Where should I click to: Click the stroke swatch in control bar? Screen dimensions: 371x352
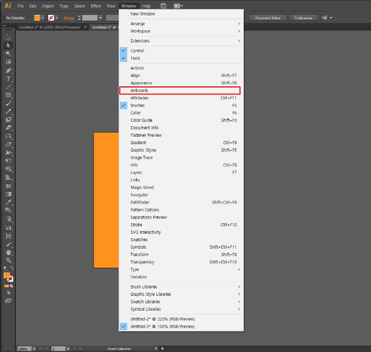tap(51, 17)
